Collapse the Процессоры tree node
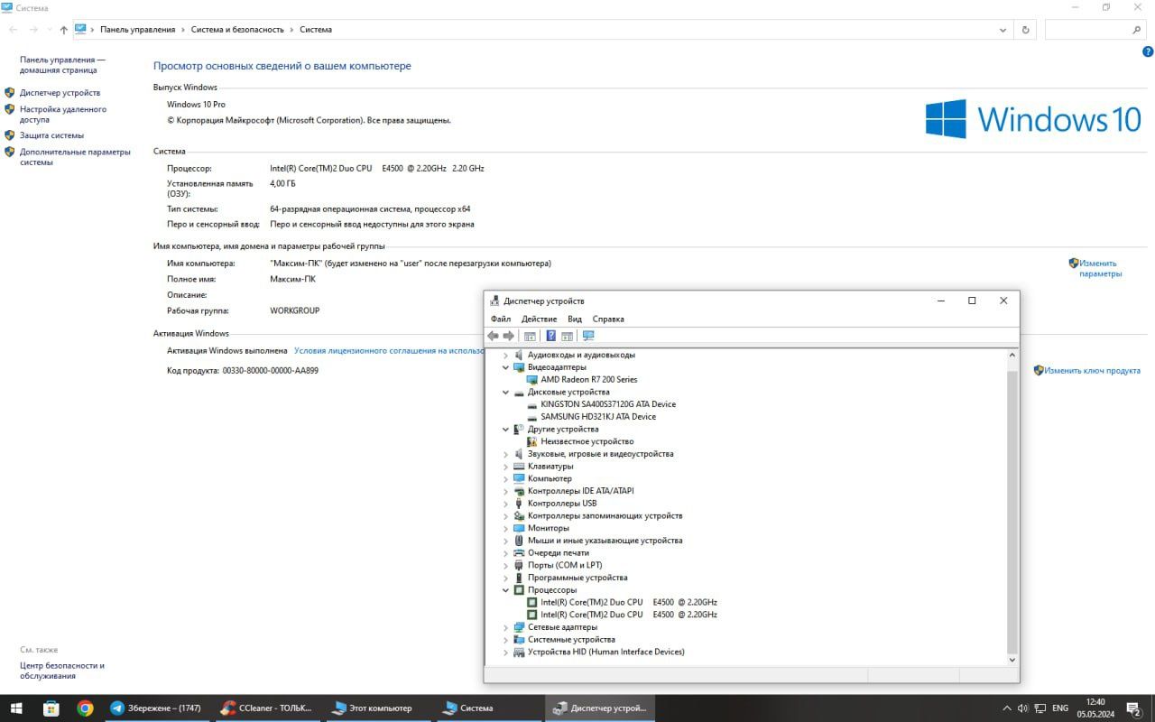Screen dimensions: 1155x722 point(506,590)
